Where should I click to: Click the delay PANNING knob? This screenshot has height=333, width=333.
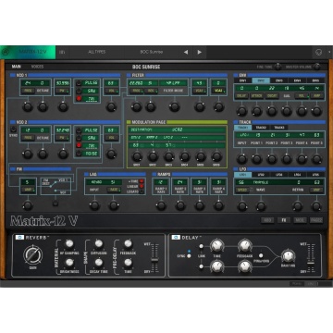click(288, 255)
